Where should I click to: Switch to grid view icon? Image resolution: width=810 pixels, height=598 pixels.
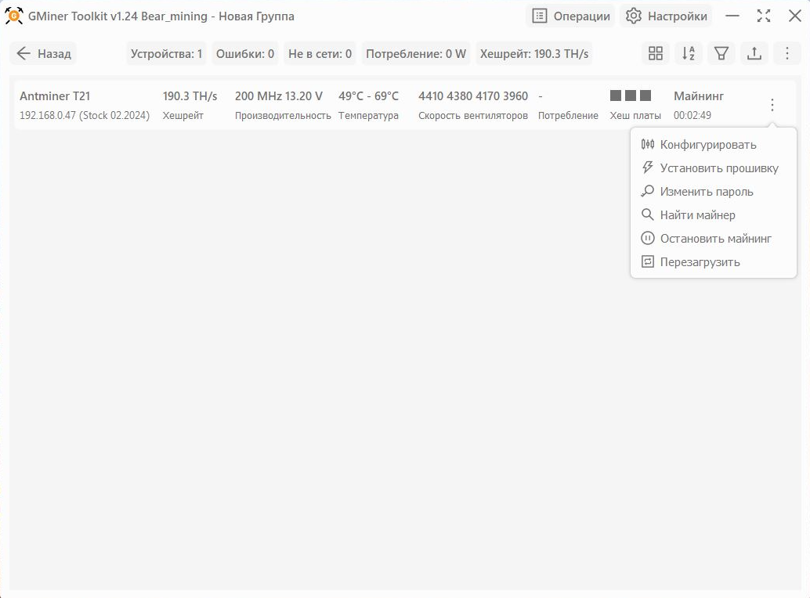(656, 54)
